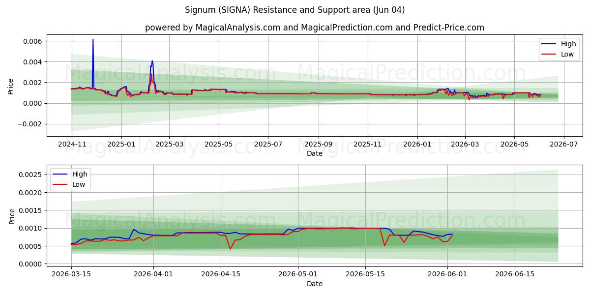Click the 0.0005 tick on bottom chart's price axis
Image resolution: width=590 pixels, height=295 pixels.
click(31, 246)
